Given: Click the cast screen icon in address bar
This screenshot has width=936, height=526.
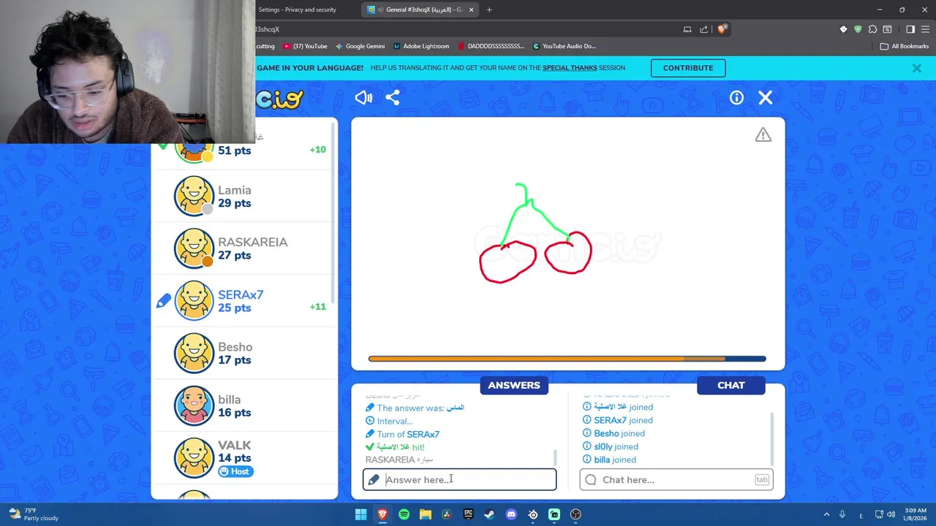Looking at the screenshot, I should tap(687, 29).
